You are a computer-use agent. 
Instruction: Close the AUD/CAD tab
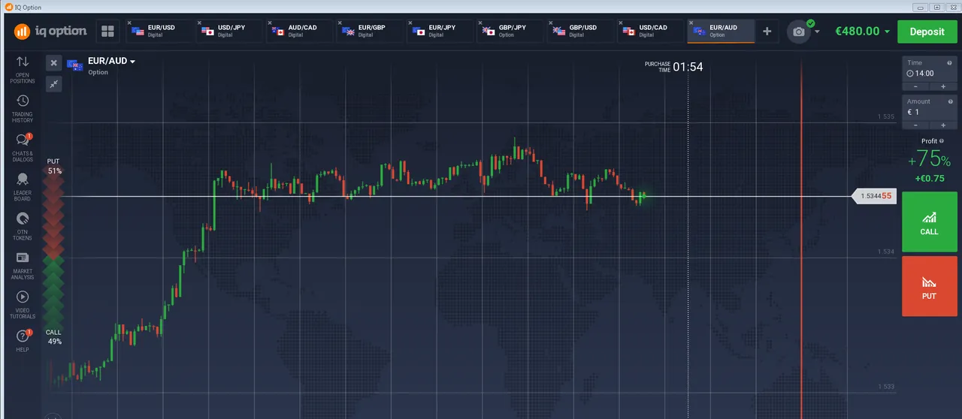(x=271, y=23)
